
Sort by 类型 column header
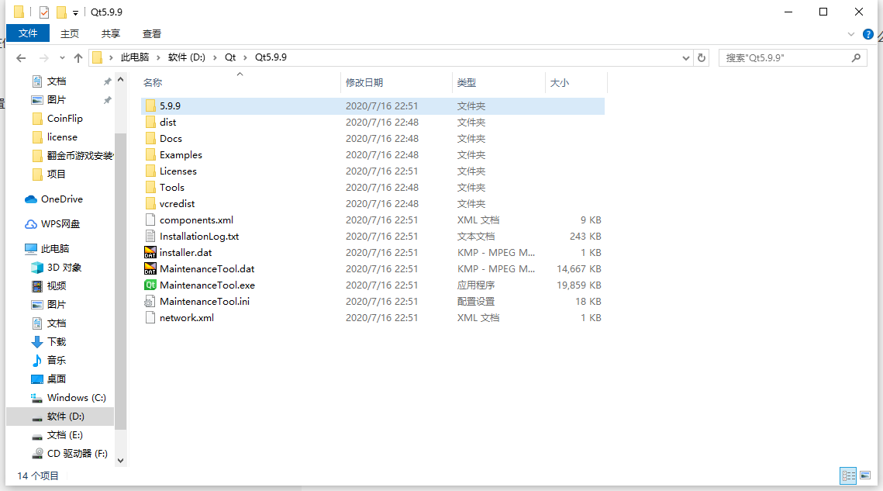pyautogui.click(x=466, y=83)
